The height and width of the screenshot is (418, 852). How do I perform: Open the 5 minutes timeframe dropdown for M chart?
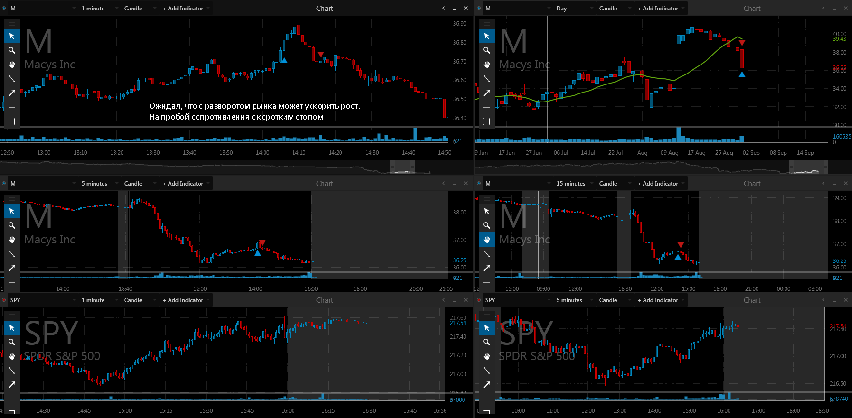click(x=99, y=183)
